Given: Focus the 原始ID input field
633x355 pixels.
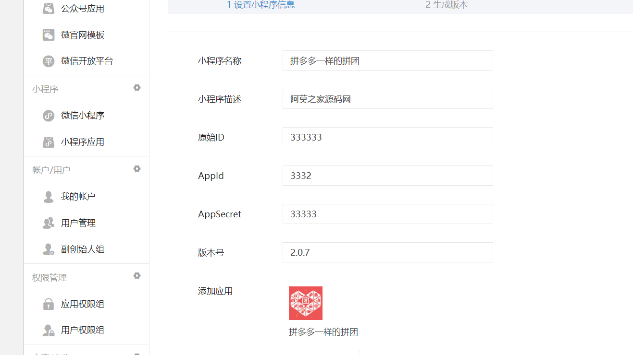Looking at the screenshot, I should (388, 137).
